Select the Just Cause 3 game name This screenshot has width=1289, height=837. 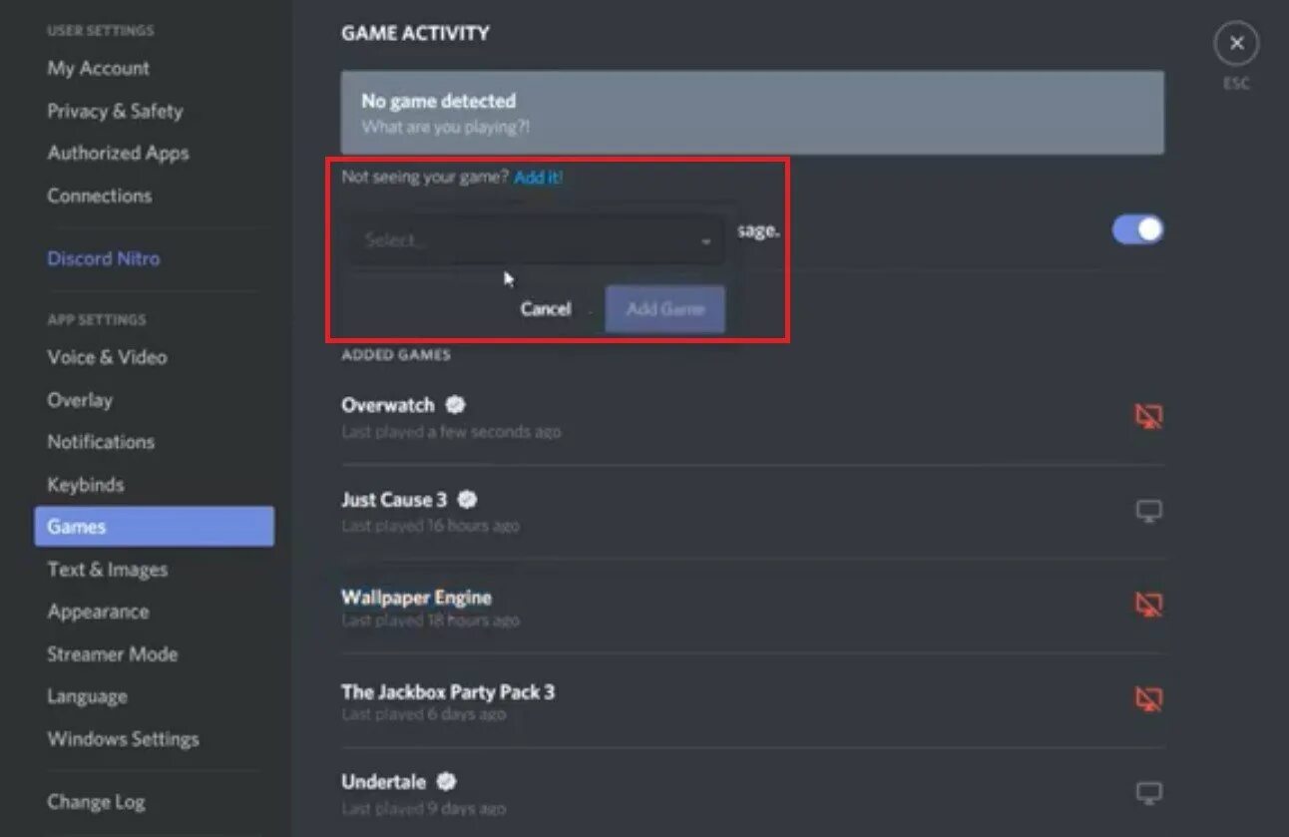394,500
